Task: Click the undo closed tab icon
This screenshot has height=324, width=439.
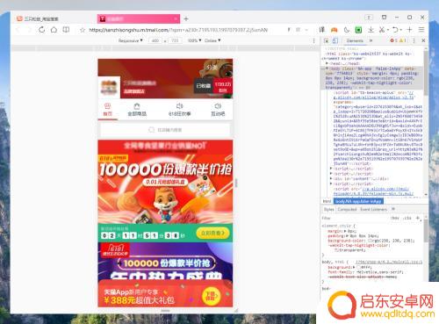Action: (395, 30)
